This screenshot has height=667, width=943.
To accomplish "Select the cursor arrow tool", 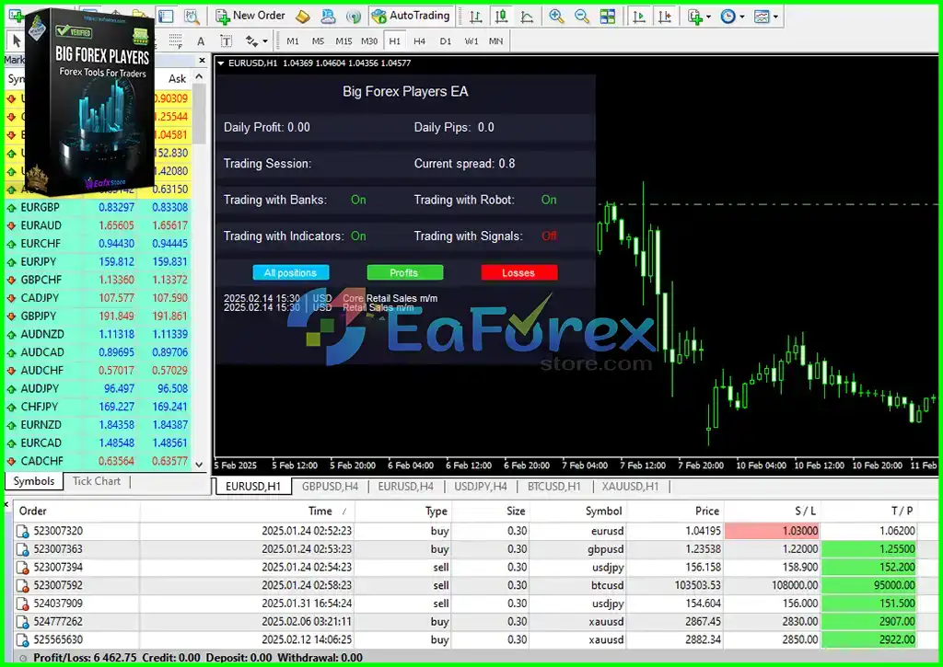I will point(17,40).
